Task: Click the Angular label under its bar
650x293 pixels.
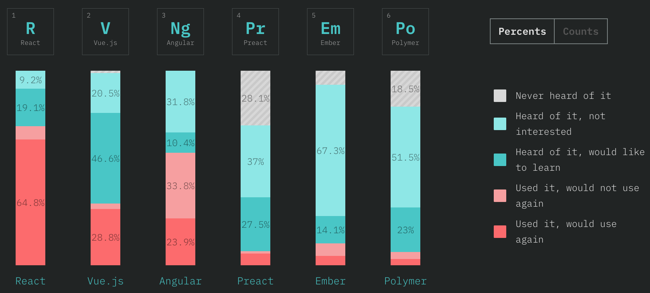Action: (180, 281)
